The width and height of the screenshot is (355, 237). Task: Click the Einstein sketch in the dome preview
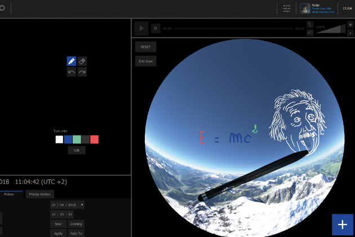coord(298,121)
